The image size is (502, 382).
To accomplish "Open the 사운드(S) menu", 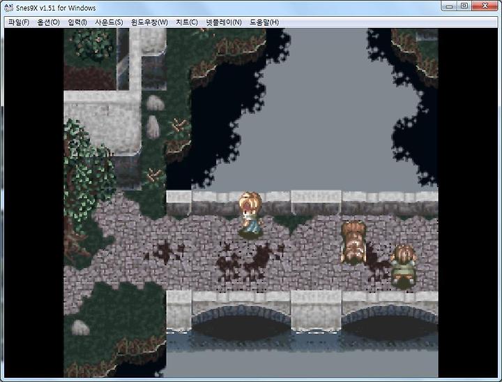I will click(109, 22).
